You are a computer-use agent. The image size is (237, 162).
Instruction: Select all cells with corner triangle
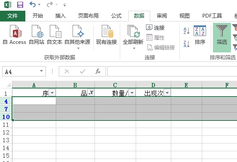pyautogui.click(x=9, y=85)
